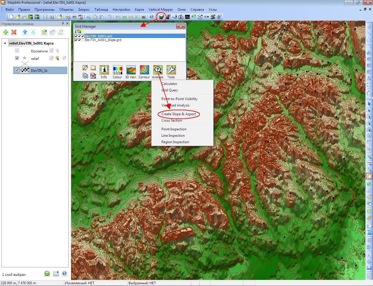This screenshot has width=373, height=286.
Task: Choose Create Slope & Aspect menu entry
Action: tap(179, 114)
